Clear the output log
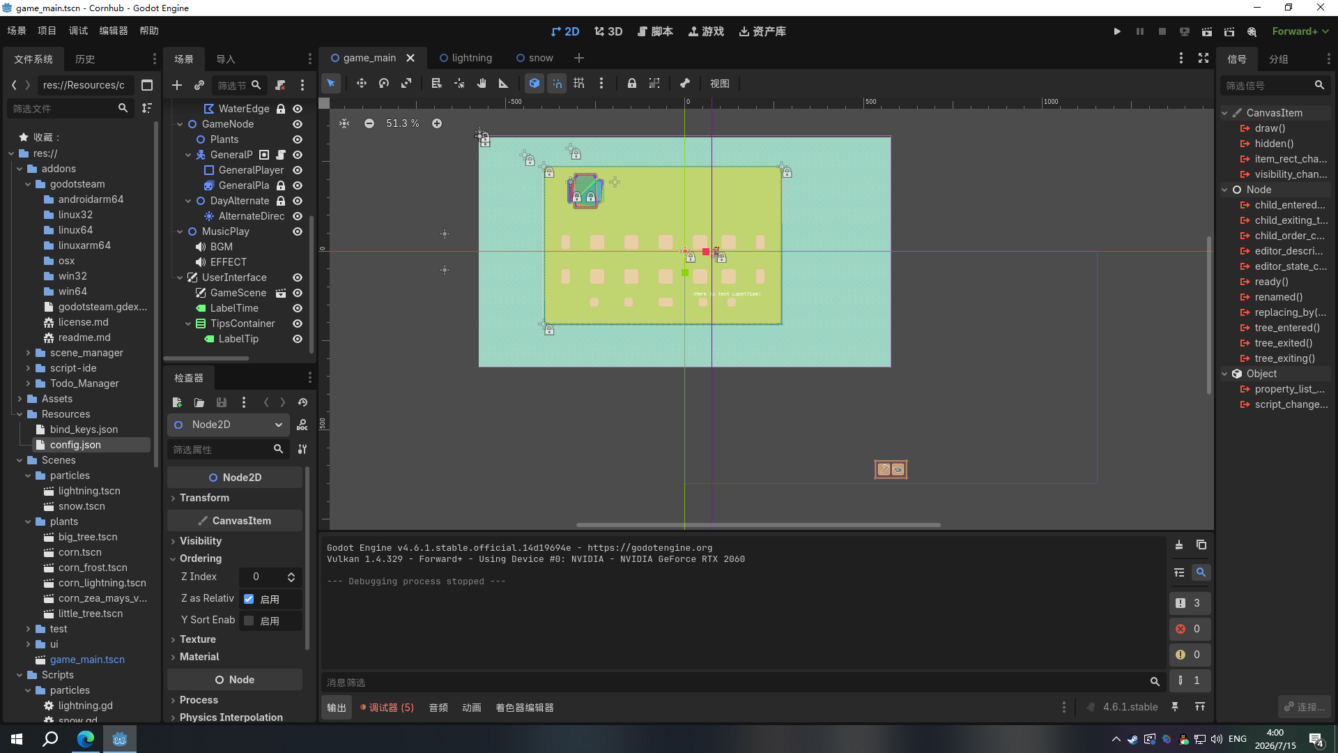1338x753 pixels. pyautogui.click(x=1178, y=545)
